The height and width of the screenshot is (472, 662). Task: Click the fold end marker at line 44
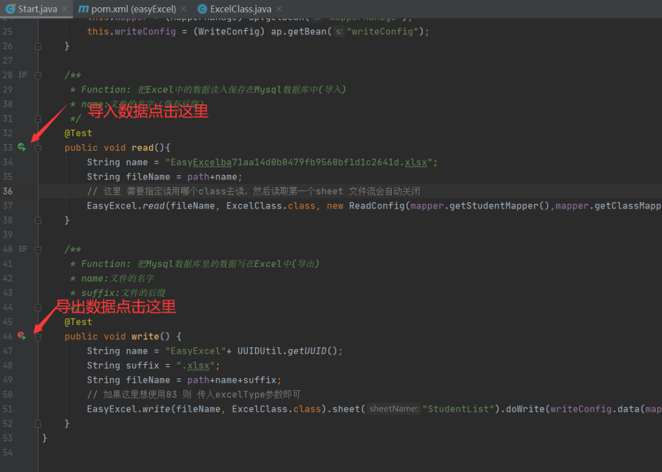coord(38,307)
